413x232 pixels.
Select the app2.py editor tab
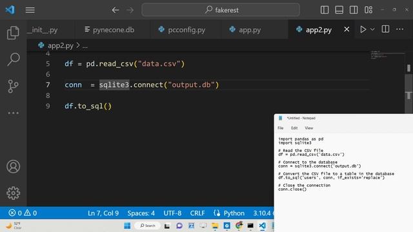click(x=318, y=30)
